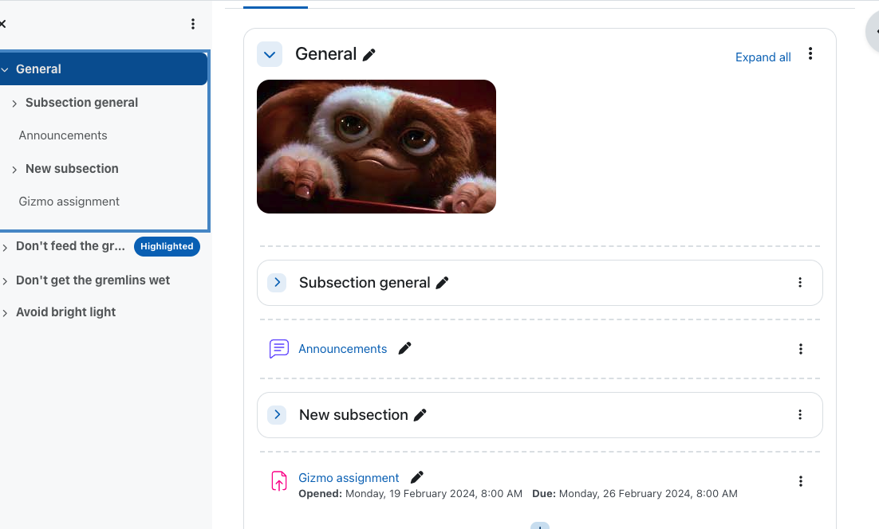This screenshot has width=879, height=529.
Task: Edit the General section name
Action: coord(369,55)
